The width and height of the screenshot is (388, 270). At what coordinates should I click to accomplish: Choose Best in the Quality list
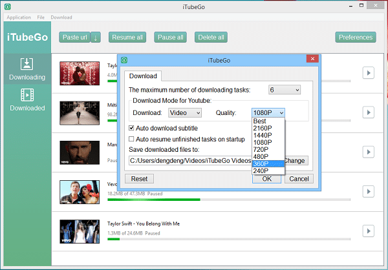tap(268, 121)
